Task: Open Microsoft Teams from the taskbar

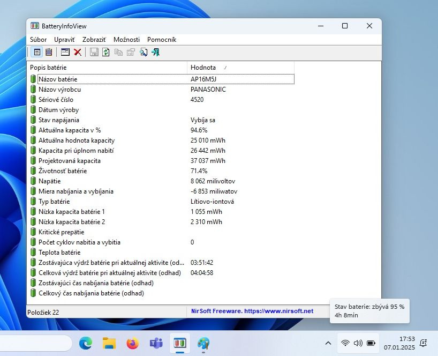Action: click(156, 343)
